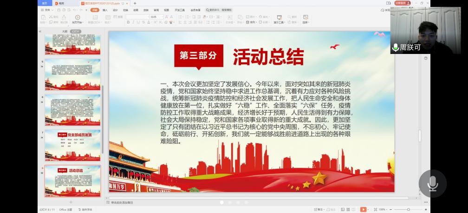Click the add new slide plus icon

(71, 202)
